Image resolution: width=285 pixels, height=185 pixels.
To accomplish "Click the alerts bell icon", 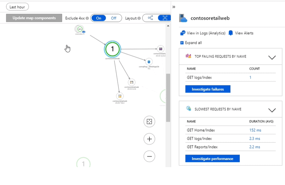I will (x=231, y=33).
